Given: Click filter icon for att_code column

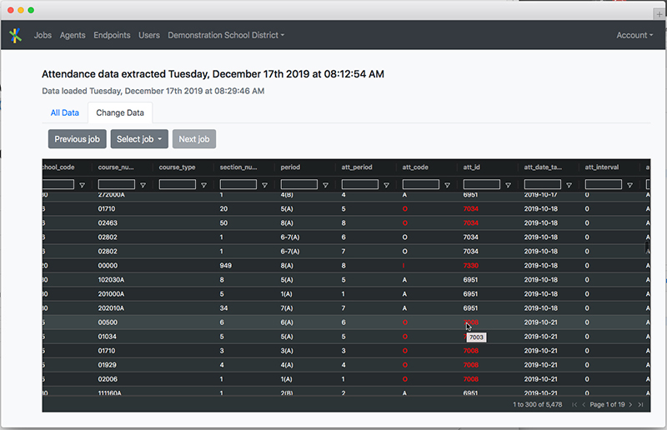Looking at the screenshot, I should (448, 185).
